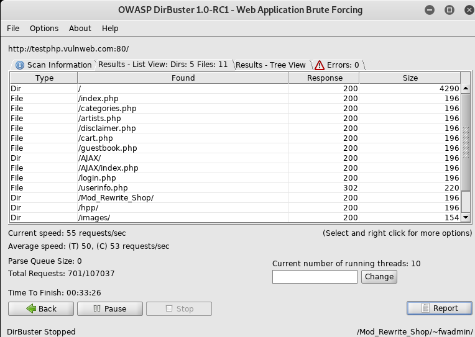
Task: Select the /userinfo.php result row
Action: 235,188
